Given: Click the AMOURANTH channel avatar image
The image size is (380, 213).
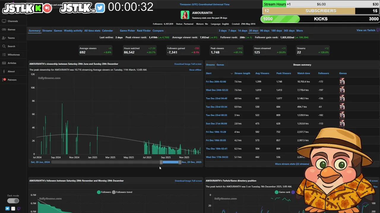Looking at the screenshot, I should point(185,15).
